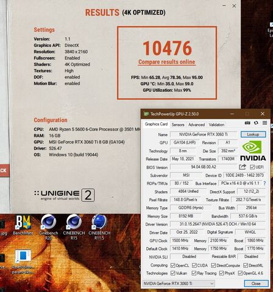Viewport: 273px width, 292px height.
Task: Open GPU-Z hamburger menu
Action: 264,123
